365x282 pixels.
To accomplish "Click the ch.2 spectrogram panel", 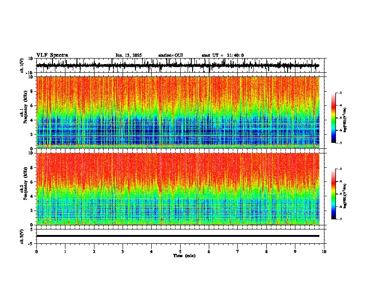I will tap(178, 189).
